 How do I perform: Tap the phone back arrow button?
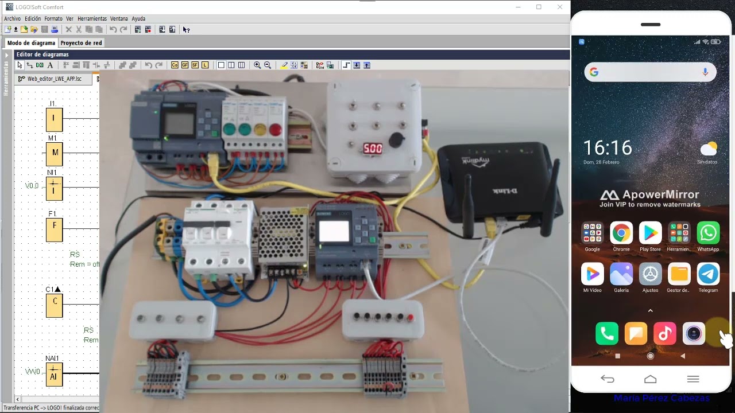click(607, 379)
